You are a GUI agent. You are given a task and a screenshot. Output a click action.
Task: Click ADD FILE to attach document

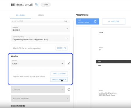coord(114,21)
